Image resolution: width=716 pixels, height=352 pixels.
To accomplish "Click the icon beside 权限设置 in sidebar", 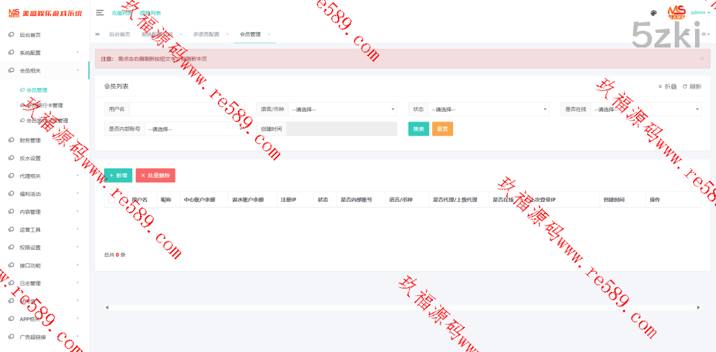I will (x=11, y=247).
